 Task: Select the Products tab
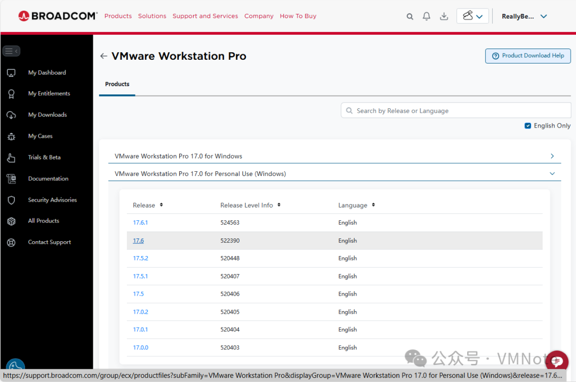point(117,84)
